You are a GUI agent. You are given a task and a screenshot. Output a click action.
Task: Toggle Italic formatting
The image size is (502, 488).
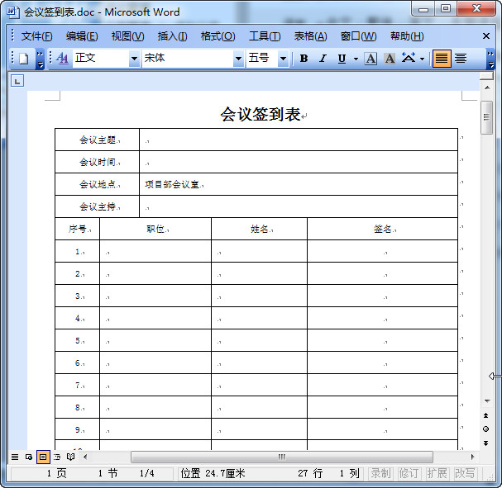click(323, 59)
